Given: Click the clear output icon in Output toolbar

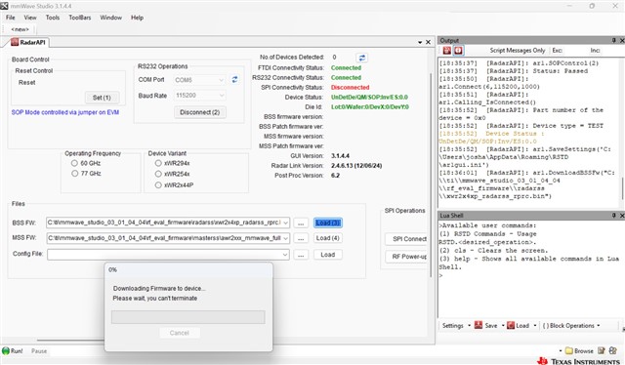Looking at the screenshot, I should coord(458,50).
